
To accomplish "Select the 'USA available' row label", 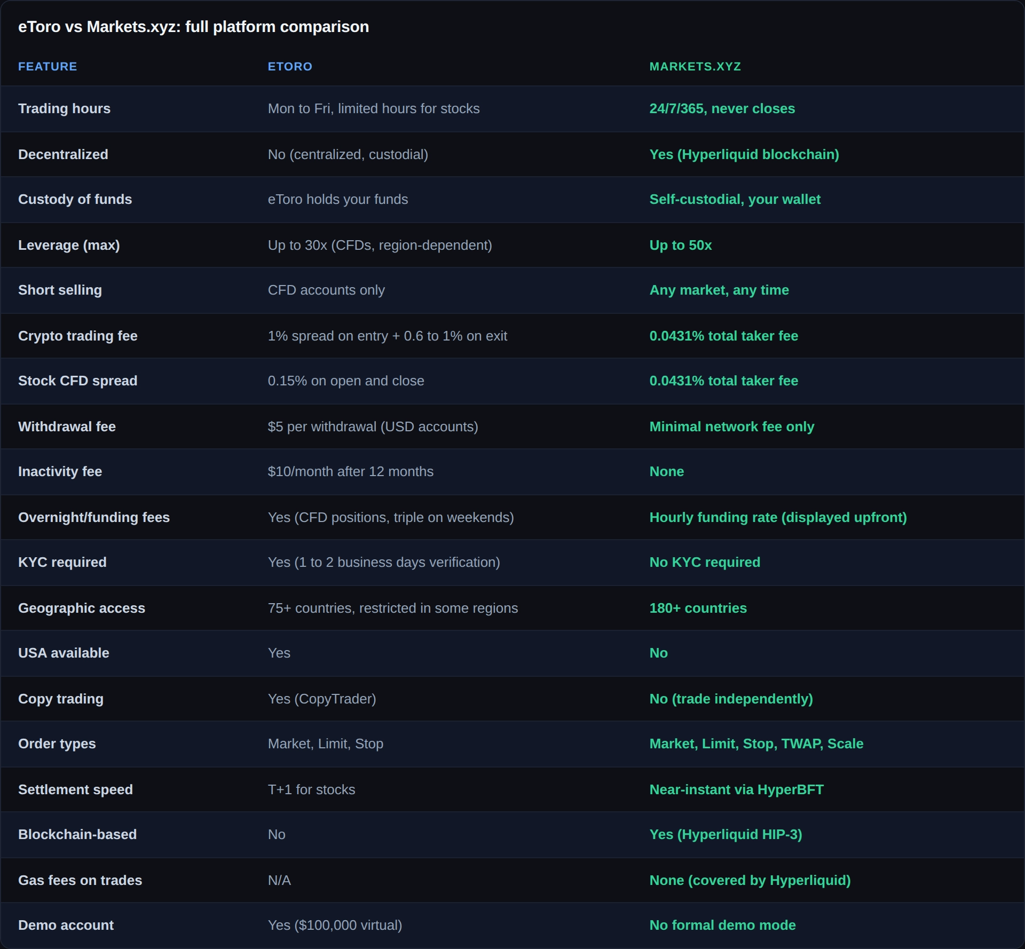I will pos(64,653).
